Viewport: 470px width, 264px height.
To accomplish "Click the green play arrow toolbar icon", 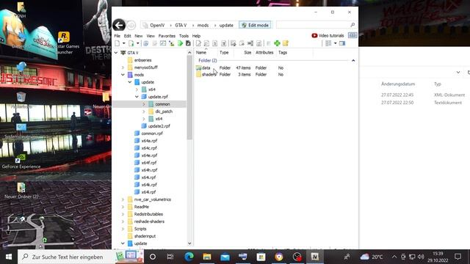I will point(180,43).
